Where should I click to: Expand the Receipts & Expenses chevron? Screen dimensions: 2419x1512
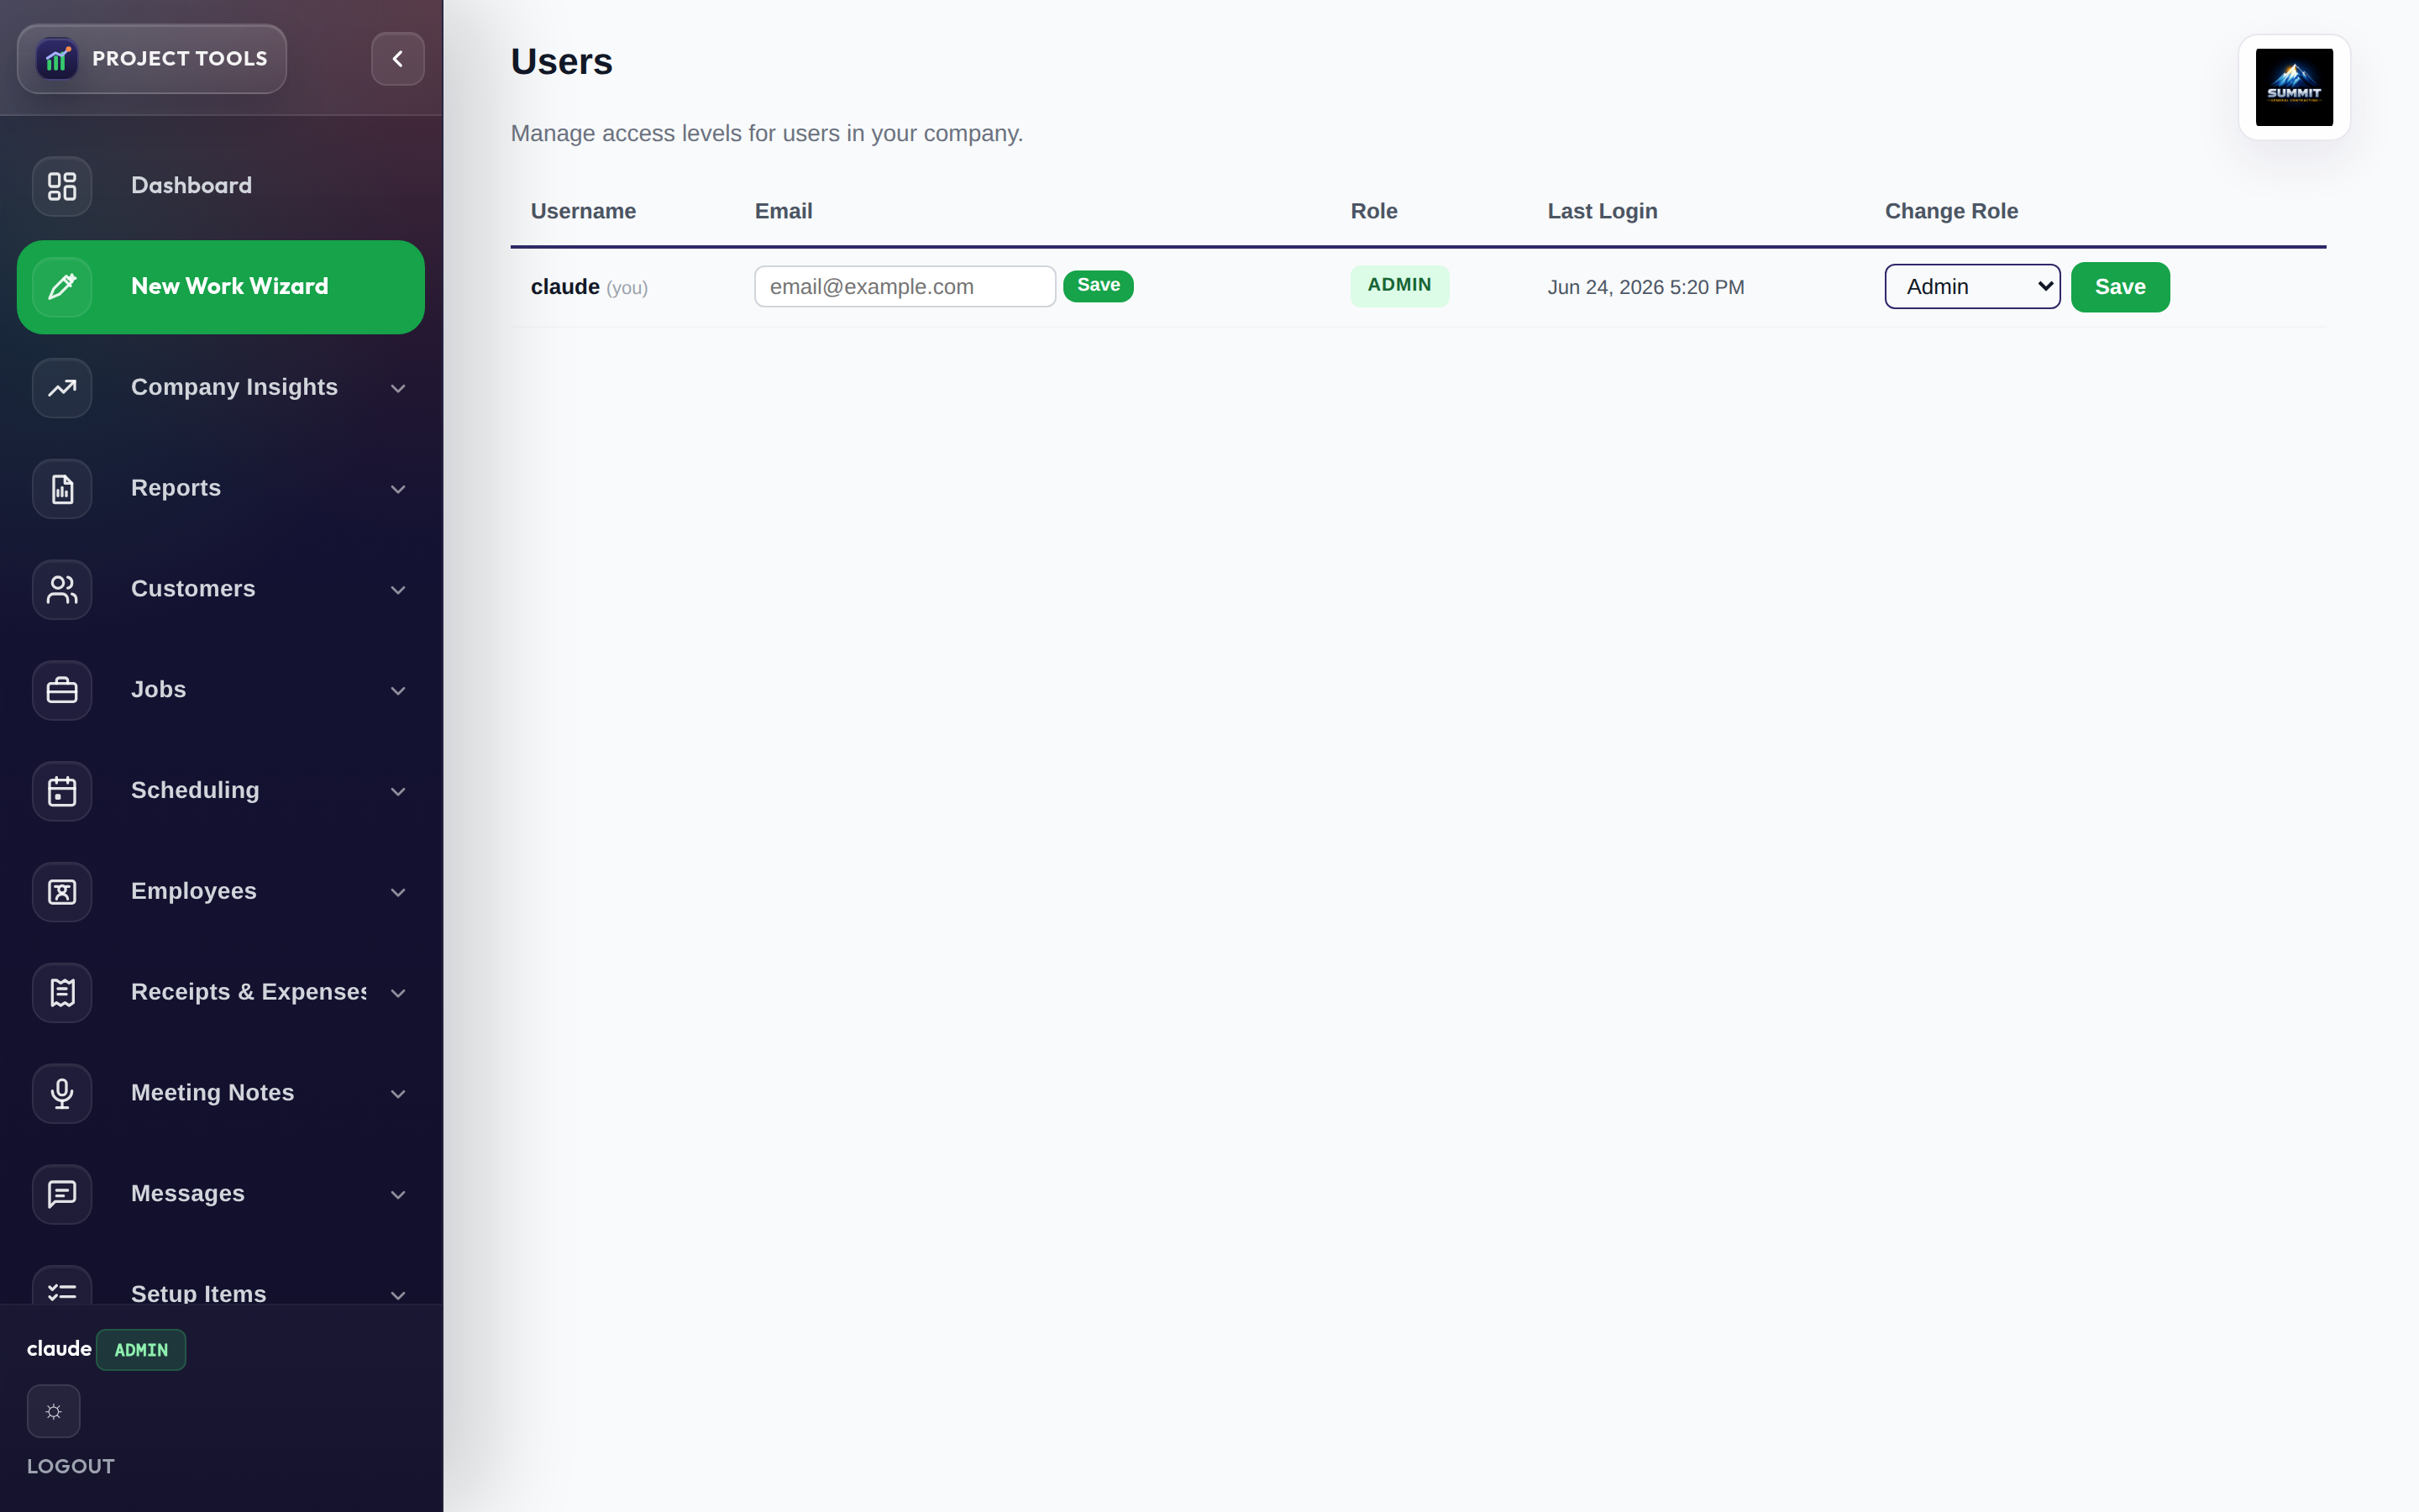coord(398,993)
